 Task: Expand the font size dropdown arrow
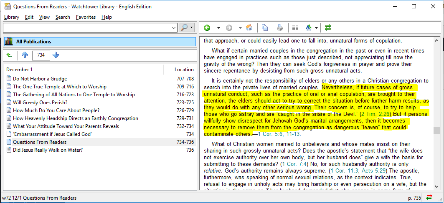316,28
